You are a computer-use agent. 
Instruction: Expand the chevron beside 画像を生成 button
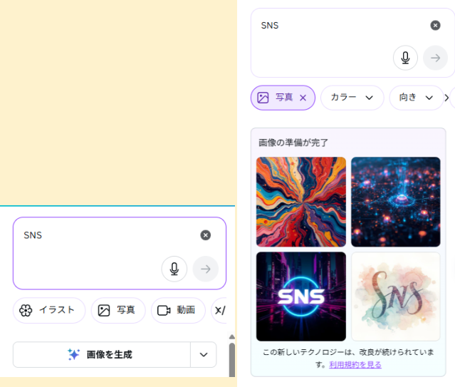coord(204,354)
